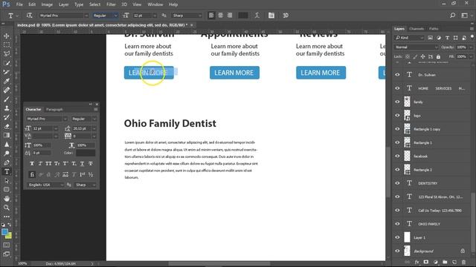The width and height of the screenshot is (476, 267).
Task: Filter layers by shape layers icon
Action: point(455,38)
